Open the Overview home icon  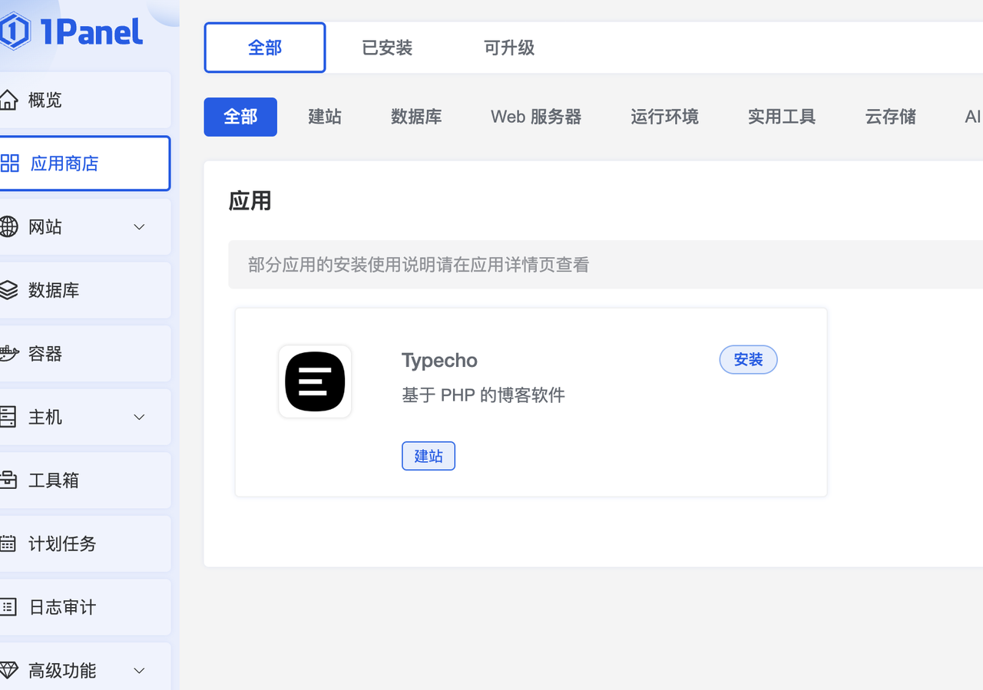click(x=8, y=100)
